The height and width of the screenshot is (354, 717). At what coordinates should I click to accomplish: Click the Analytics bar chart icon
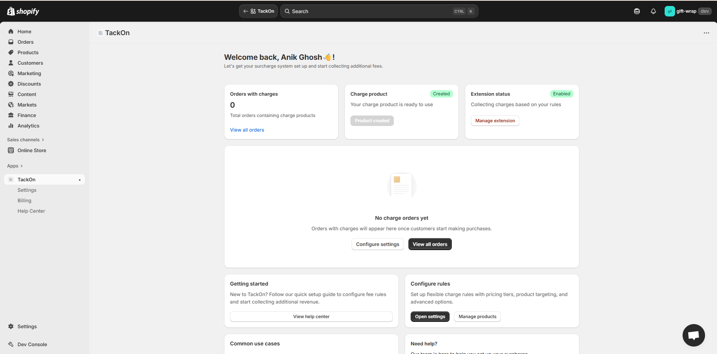point(11,126)
